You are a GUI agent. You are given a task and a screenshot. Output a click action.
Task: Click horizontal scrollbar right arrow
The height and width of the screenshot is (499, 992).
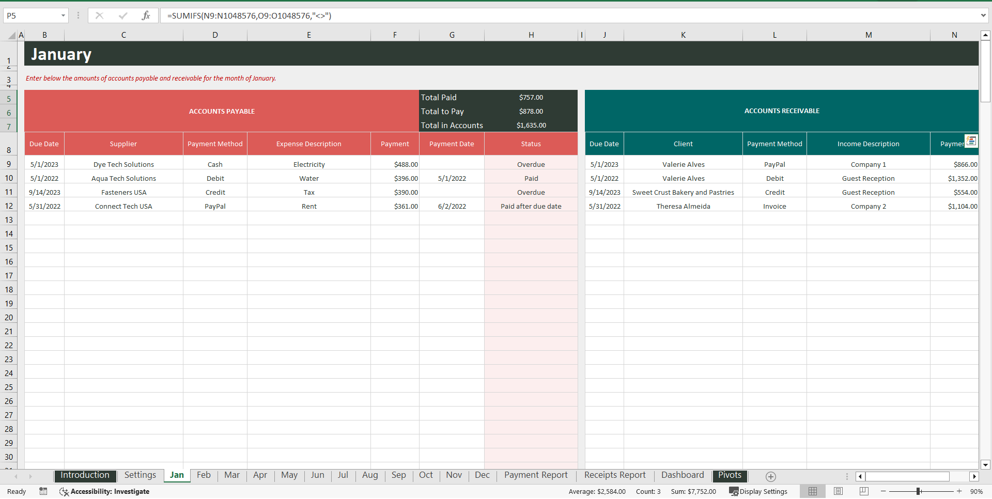(974, 476)
